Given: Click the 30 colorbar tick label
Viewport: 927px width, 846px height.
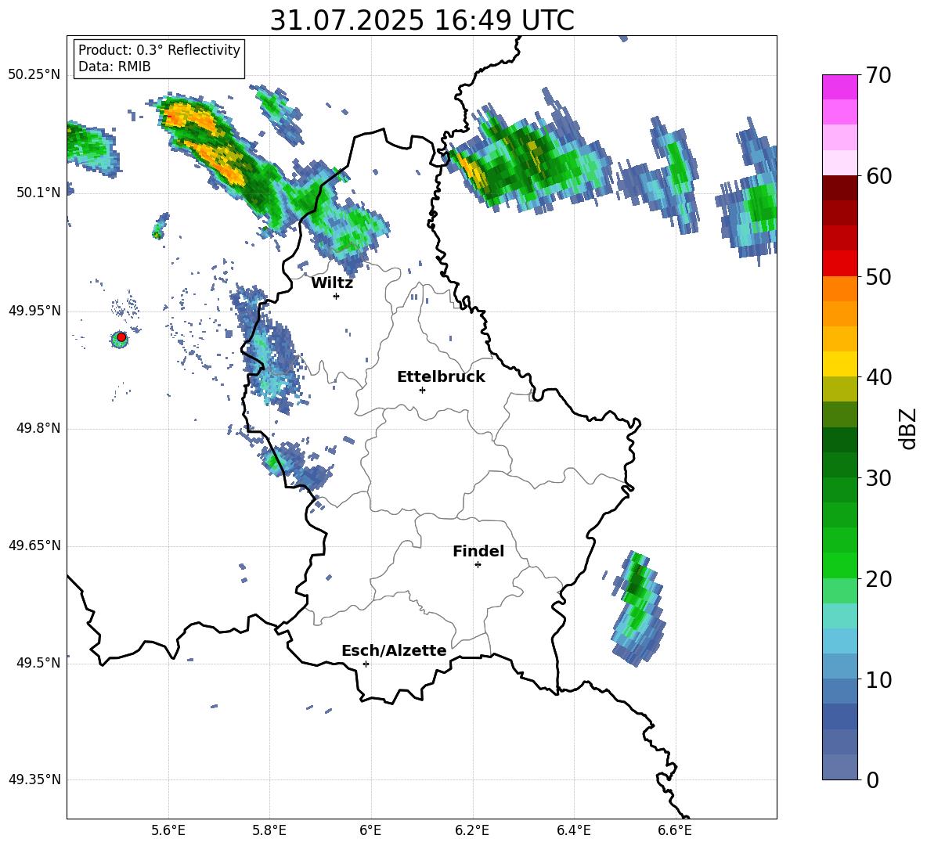Looking at the screenshot, I should point(878,478).
